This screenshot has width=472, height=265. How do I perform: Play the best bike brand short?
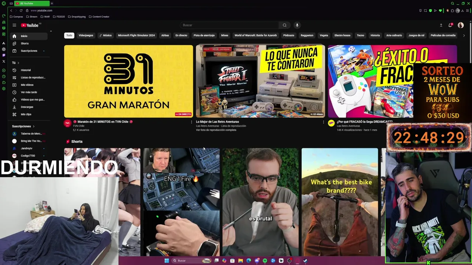pyautogui.click(x=340, y=202)
